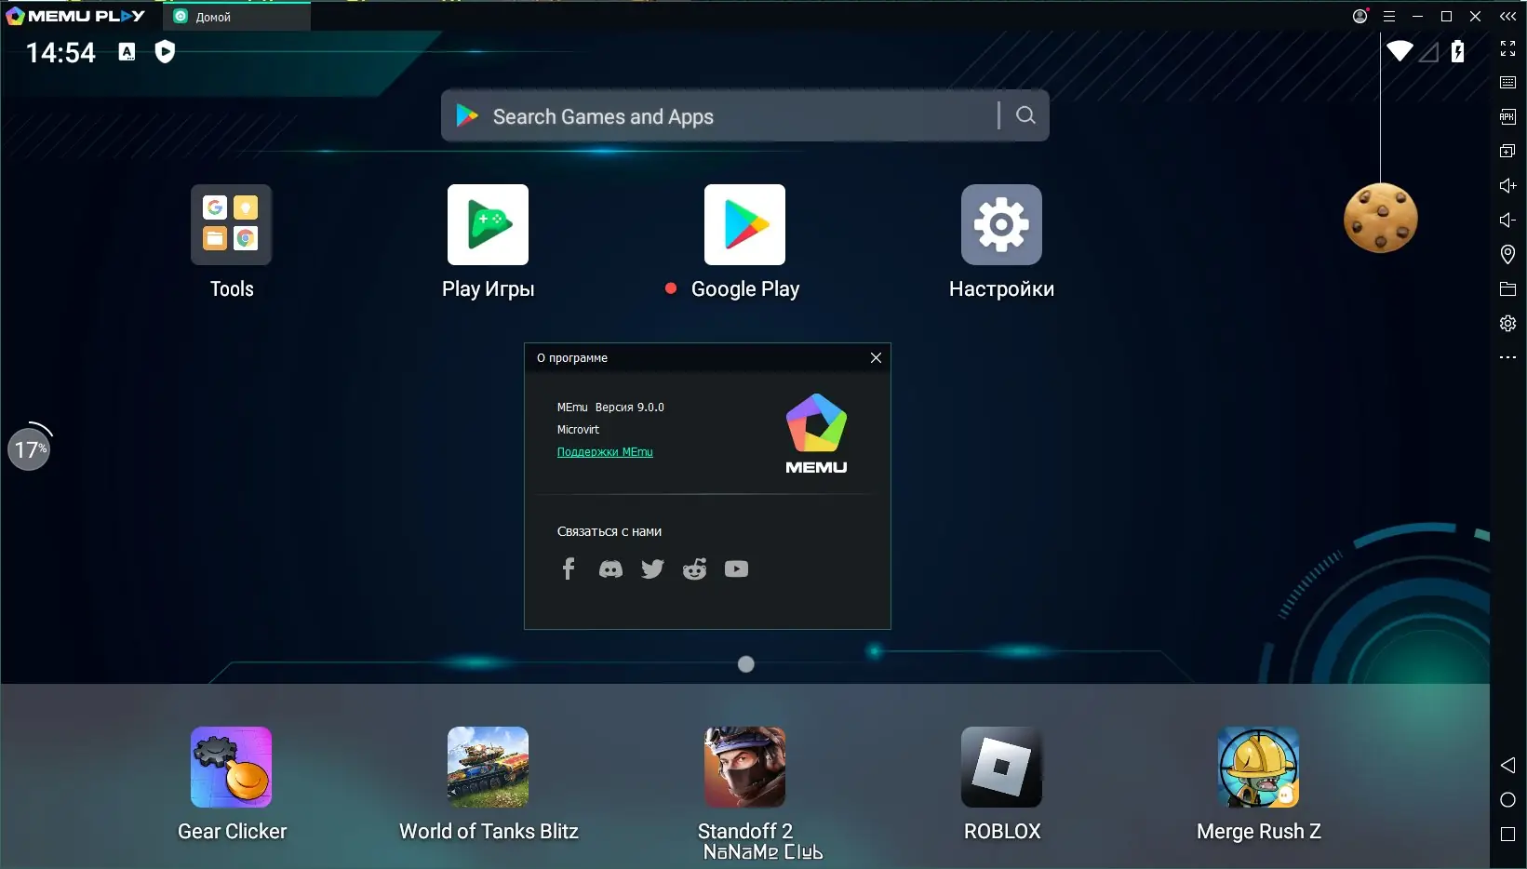
Task: Click the 17% memory indicator
Action: [x=29, y=449]
